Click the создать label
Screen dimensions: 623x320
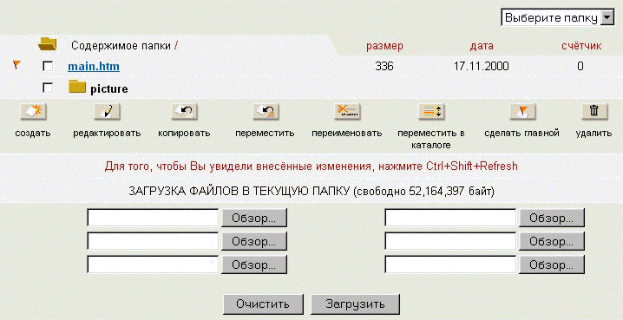click(33, 133)
